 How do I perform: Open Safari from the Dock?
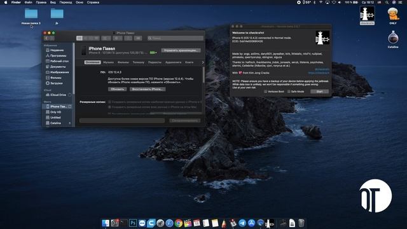[x=169, y=223]
